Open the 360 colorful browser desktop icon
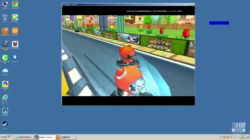This screenshot has height=140, width=250. pos(5,86)
